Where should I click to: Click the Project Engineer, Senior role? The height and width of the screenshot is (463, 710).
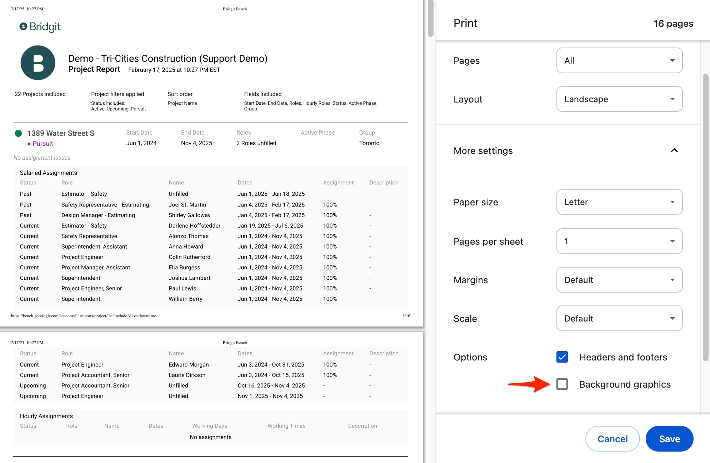(91, 289)
